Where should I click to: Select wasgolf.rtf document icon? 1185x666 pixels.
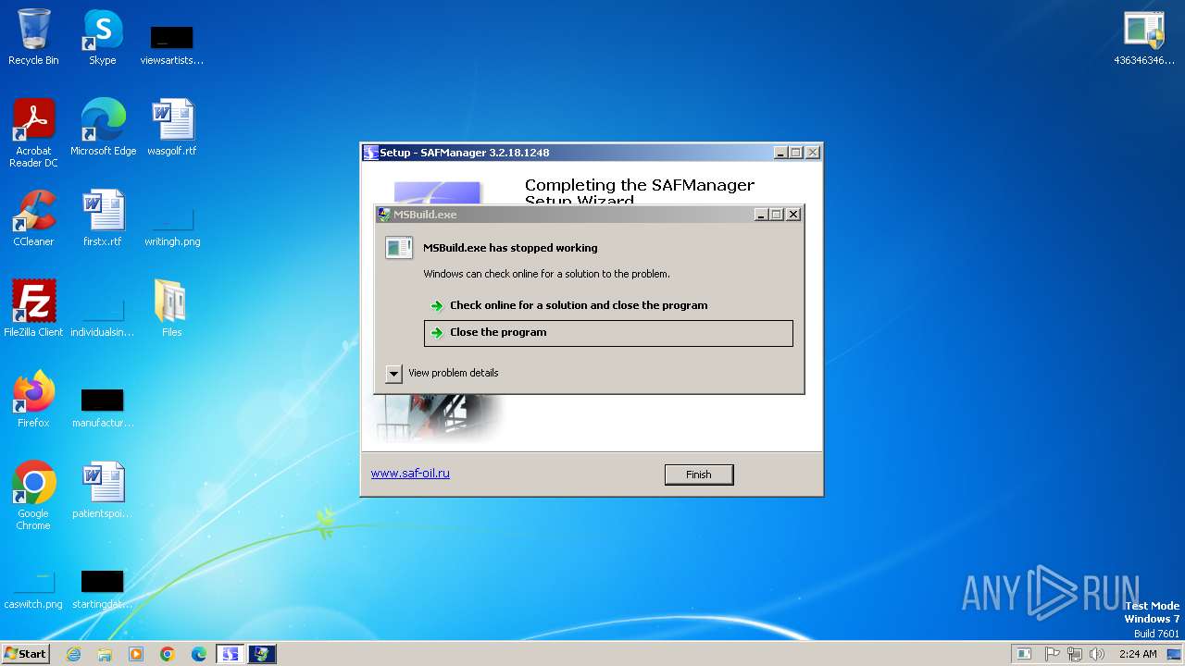point(171,127)
